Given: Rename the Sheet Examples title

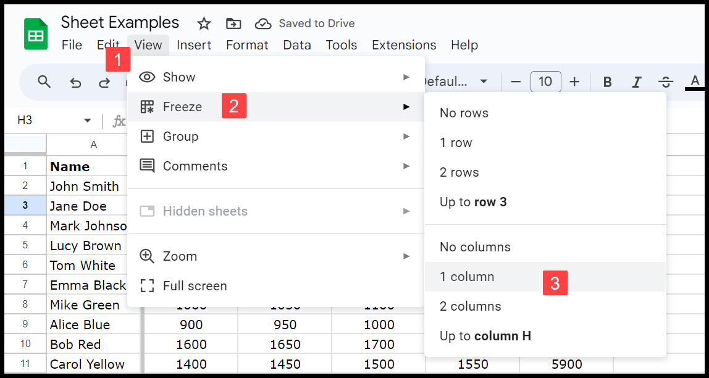Looking at the screenshot, I should point(120,23).
